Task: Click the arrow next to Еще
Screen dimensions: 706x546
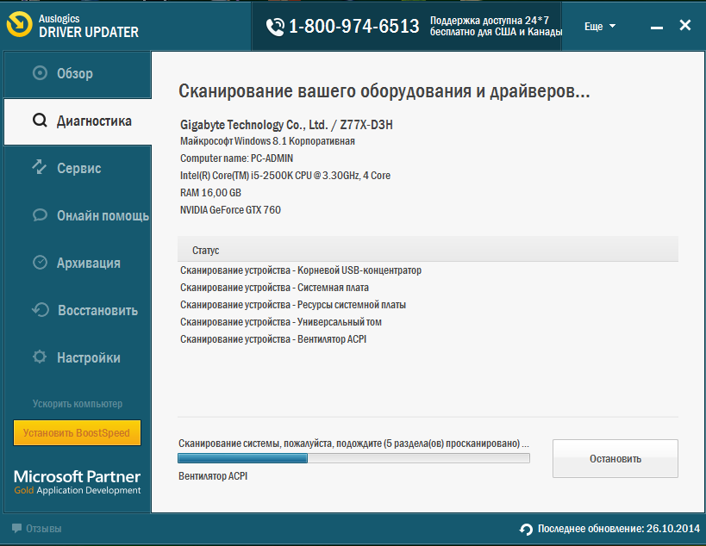Action: tap(612, 27)
